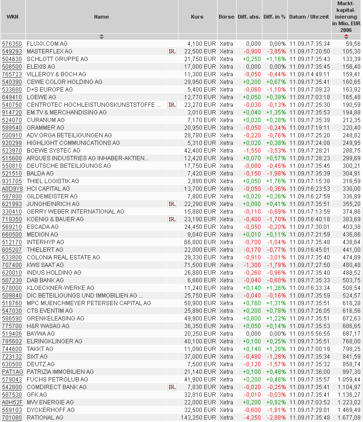Open WKN link 576350 for Fluxx.com AG
The image size is (363, 422).
(12, 44)
